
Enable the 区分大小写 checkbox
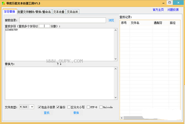point(69,107)
